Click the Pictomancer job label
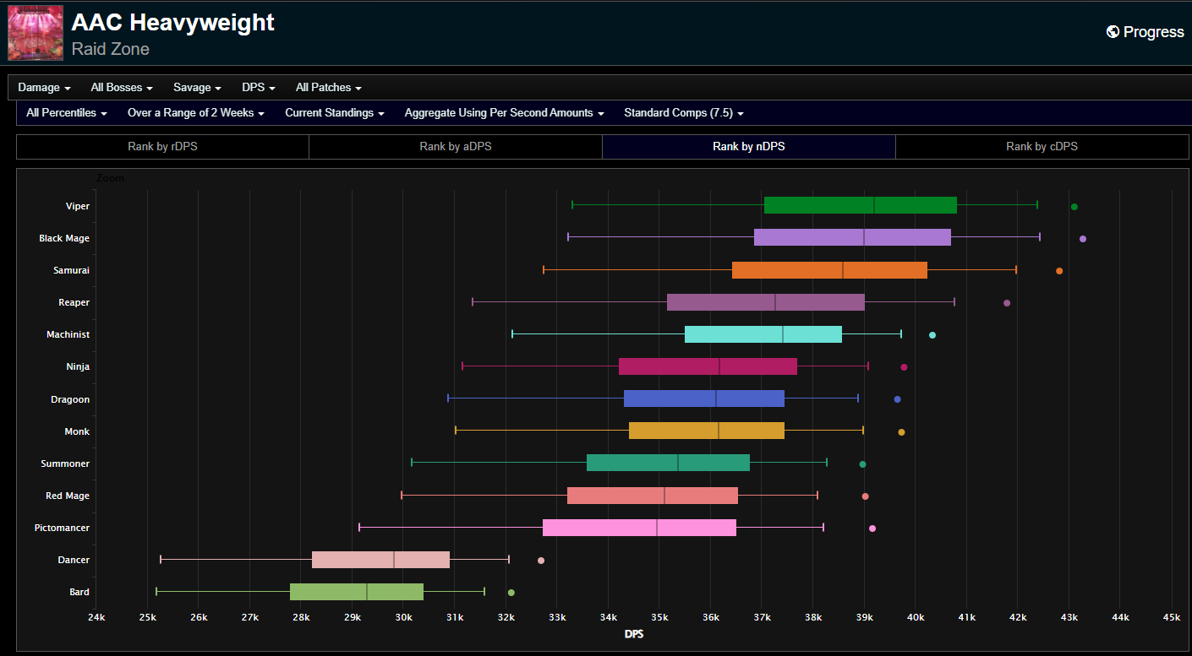The image size is (1192, 656). pyautogui.click(x=62, y=528)
